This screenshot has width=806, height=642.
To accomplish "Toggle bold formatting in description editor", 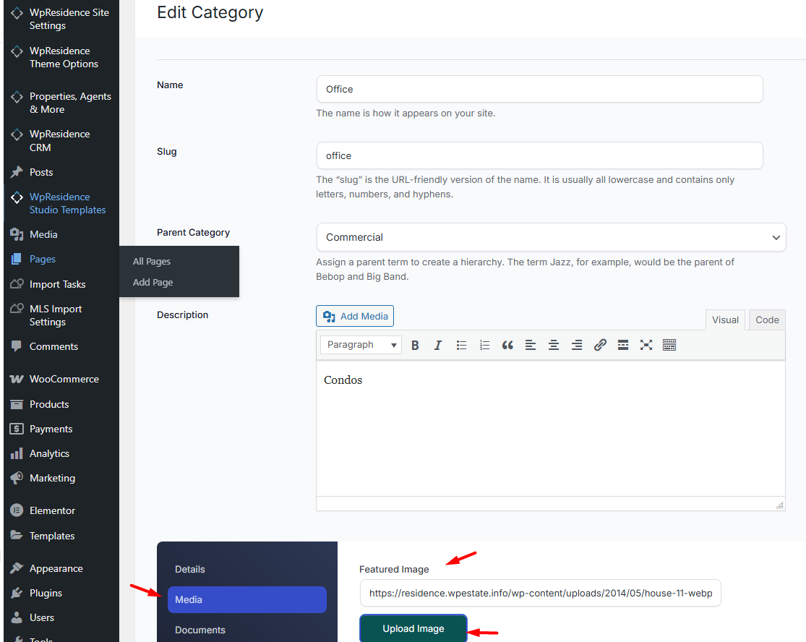I will click(x=415, y=346).
